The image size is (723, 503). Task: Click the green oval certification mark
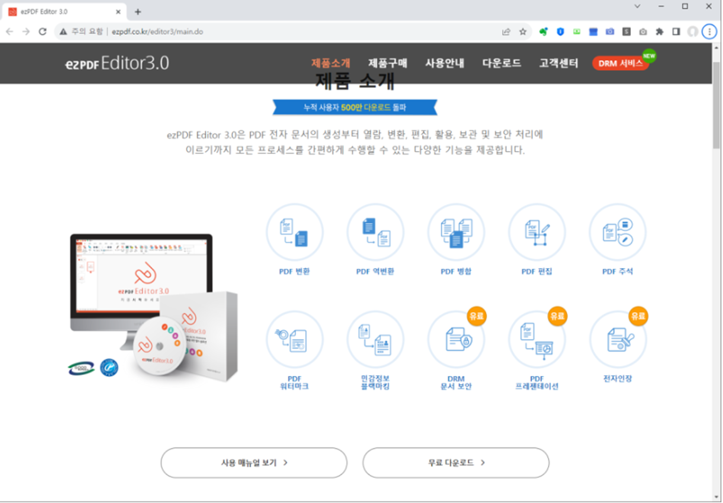tap(81, 368)
